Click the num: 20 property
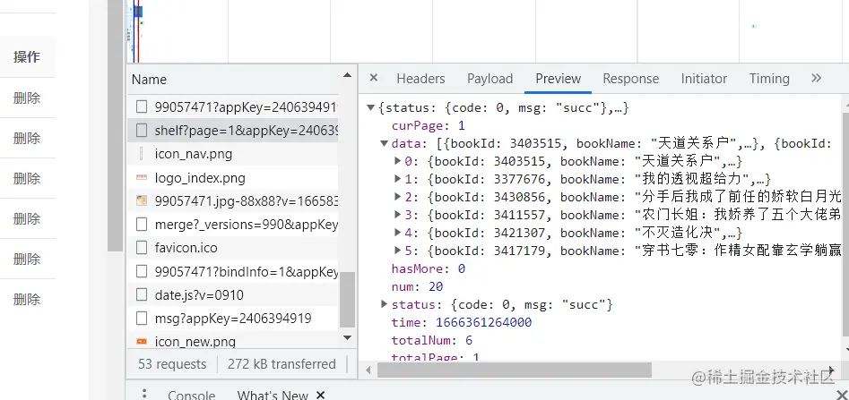849x400 pixels. click(x=417, y=286)
